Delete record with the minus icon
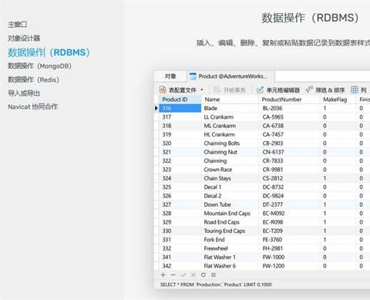The height and width of the screenshot is (300, 370). (173, 275)
